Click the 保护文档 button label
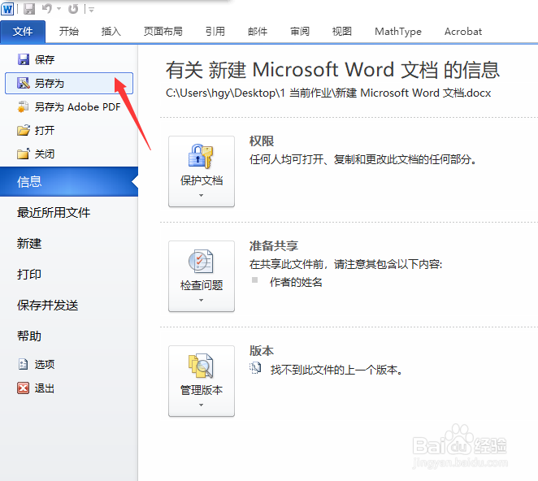This screenshot has height=481, width=538. click(202, 180)
